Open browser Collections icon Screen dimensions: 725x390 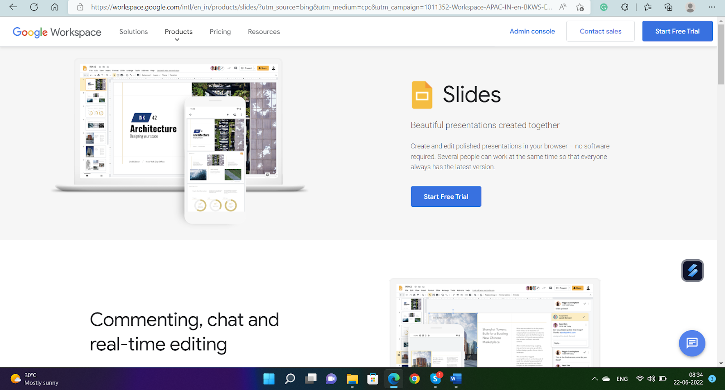[668, 7]
